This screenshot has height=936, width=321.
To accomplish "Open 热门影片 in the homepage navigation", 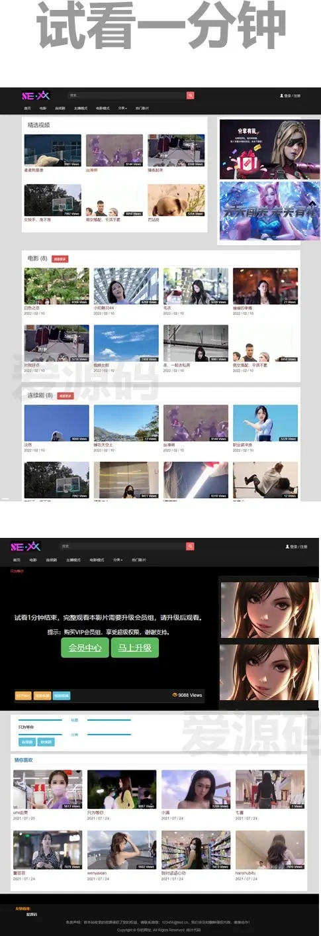I will (142, 108).
